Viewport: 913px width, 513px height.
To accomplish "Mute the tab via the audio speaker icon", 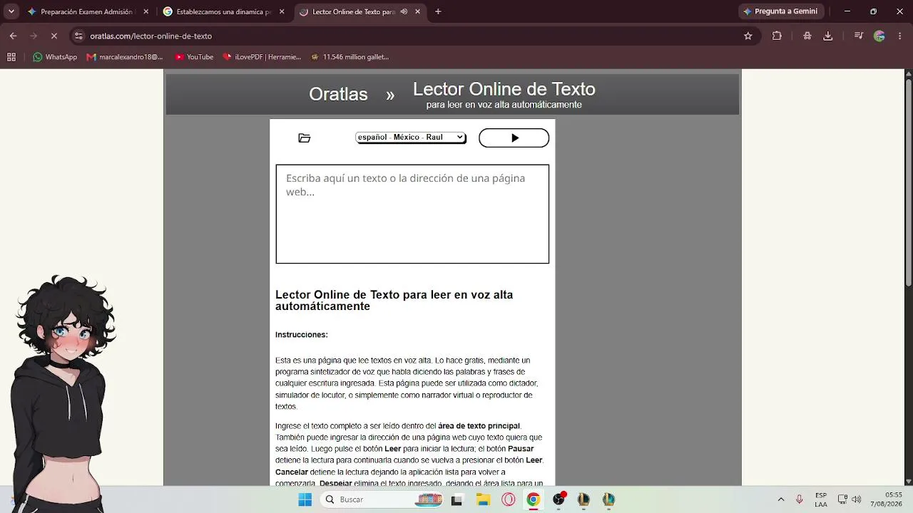I will 404,11.
